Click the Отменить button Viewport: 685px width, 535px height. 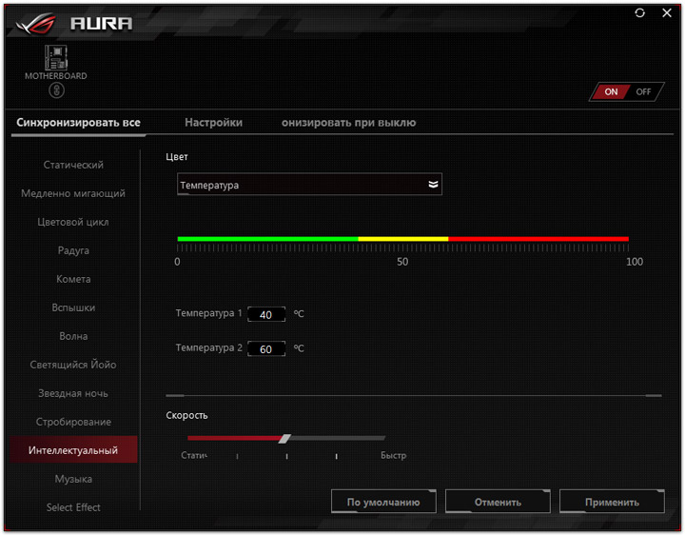click(x=498, y=502)
